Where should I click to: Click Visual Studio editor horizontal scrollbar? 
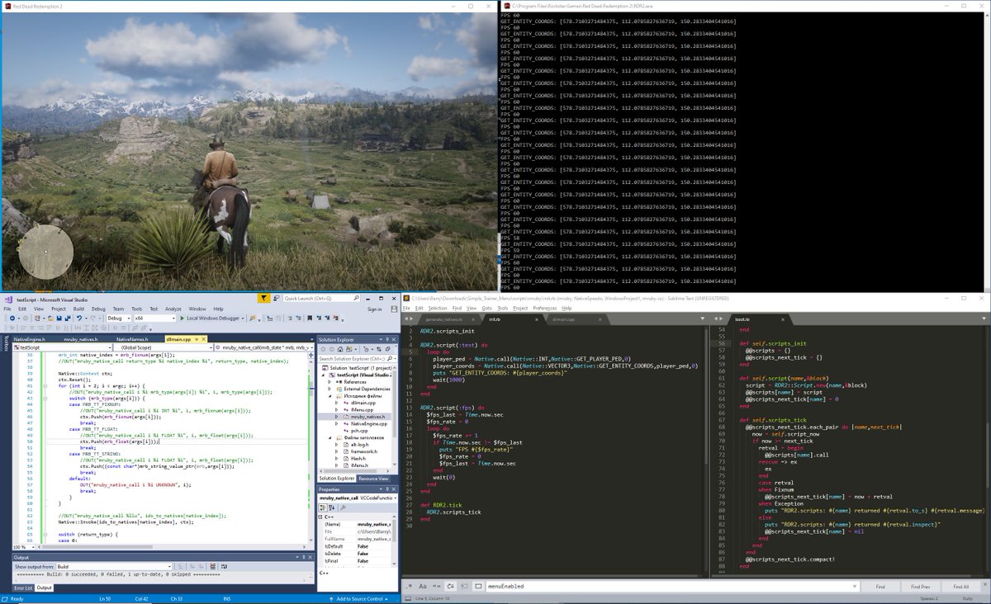pos(171,547)
